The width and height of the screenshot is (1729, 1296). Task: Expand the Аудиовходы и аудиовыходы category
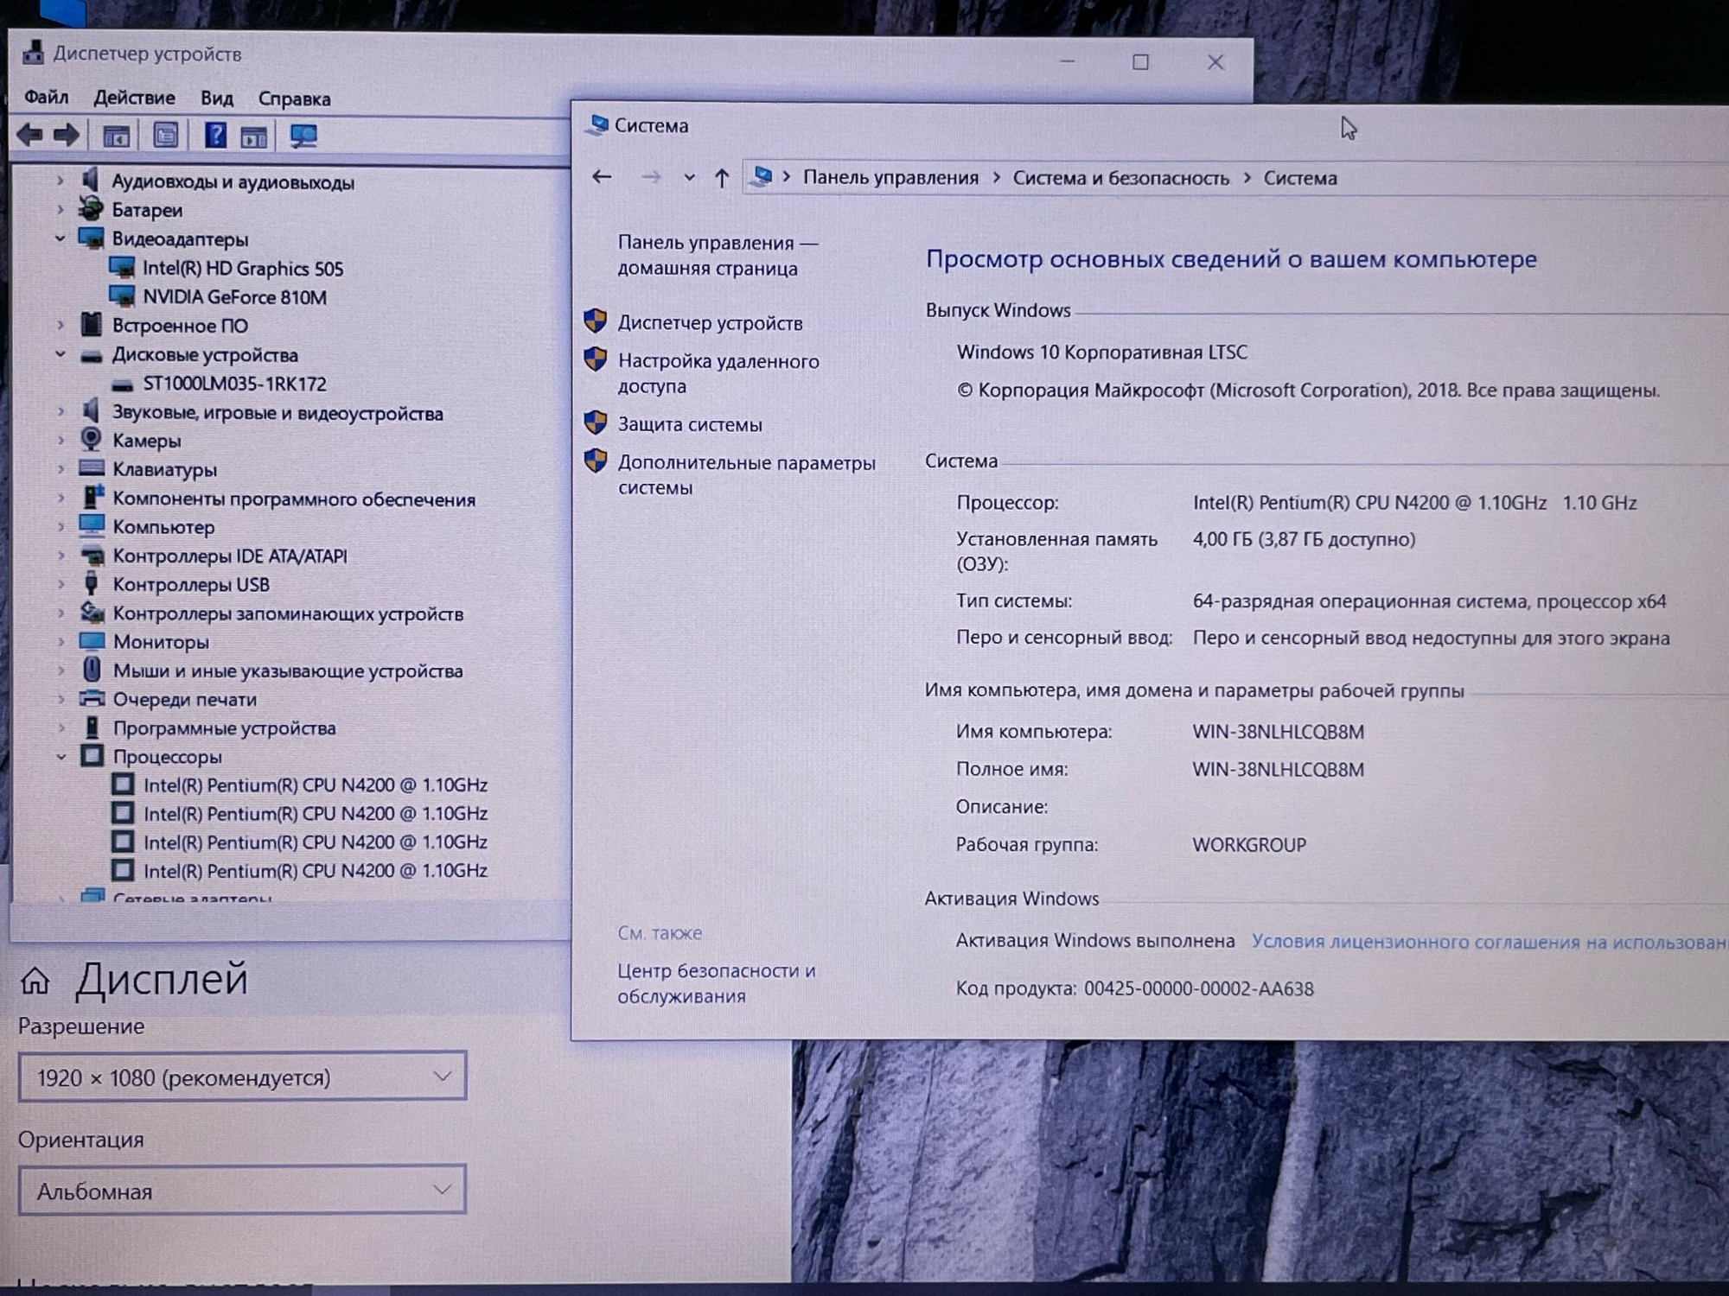click(60, 181)
